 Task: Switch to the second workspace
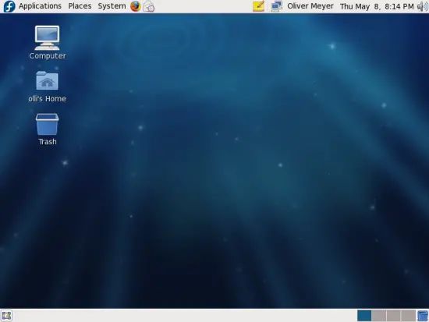(379, 316)
